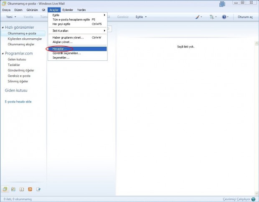This screenshot has height=202, width=259.
Task: Open the Taslaklar folder
Action: point(14,65)
